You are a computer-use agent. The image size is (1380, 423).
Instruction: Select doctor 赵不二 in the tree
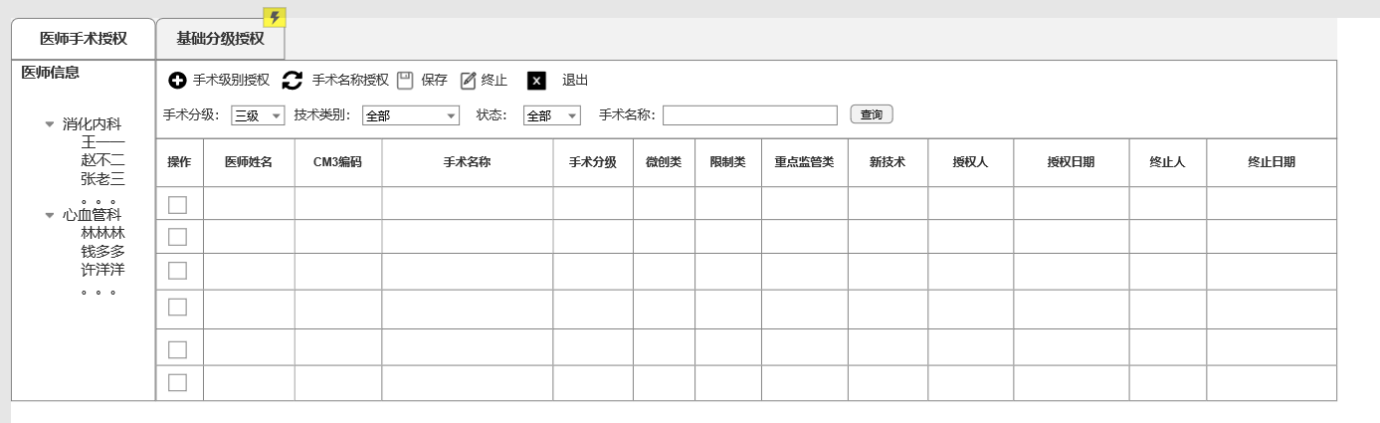102,160
